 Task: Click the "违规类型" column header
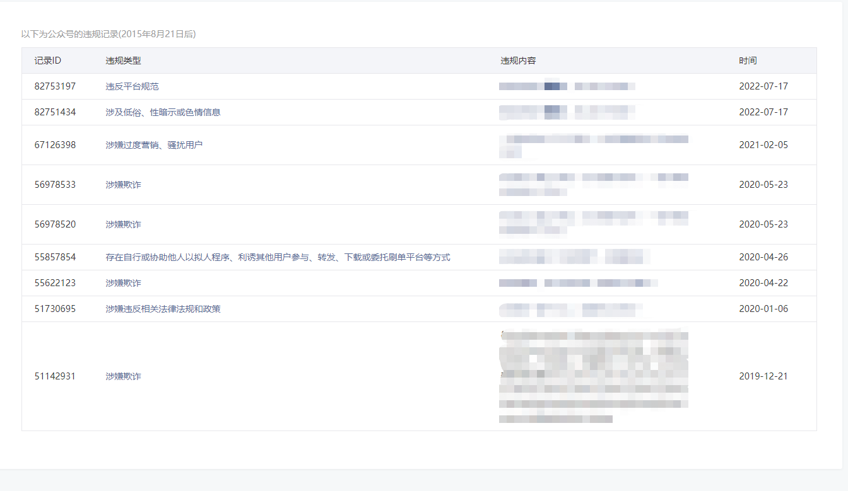click(x=123, y=61)
